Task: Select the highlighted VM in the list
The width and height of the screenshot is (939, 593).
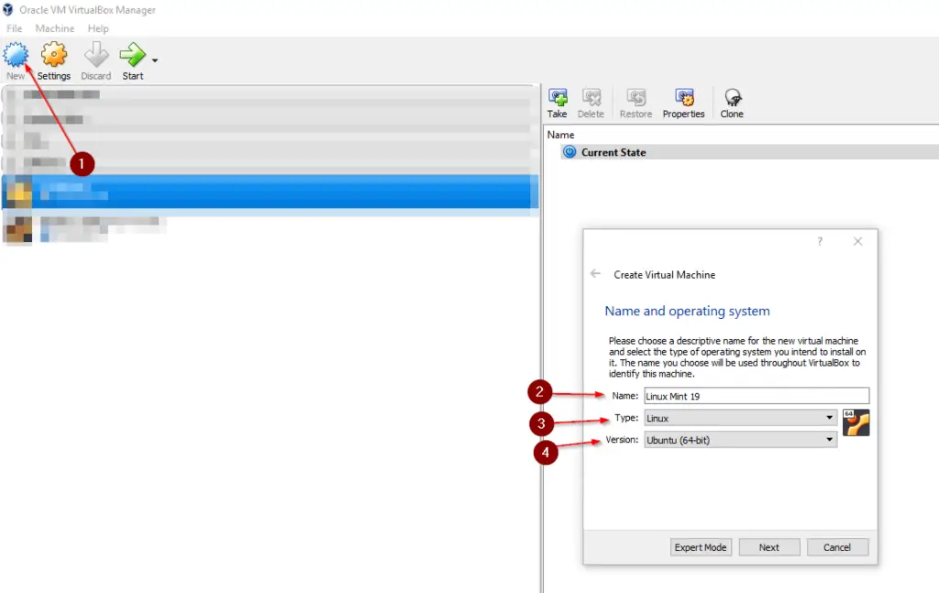Action: coord(271,192)
